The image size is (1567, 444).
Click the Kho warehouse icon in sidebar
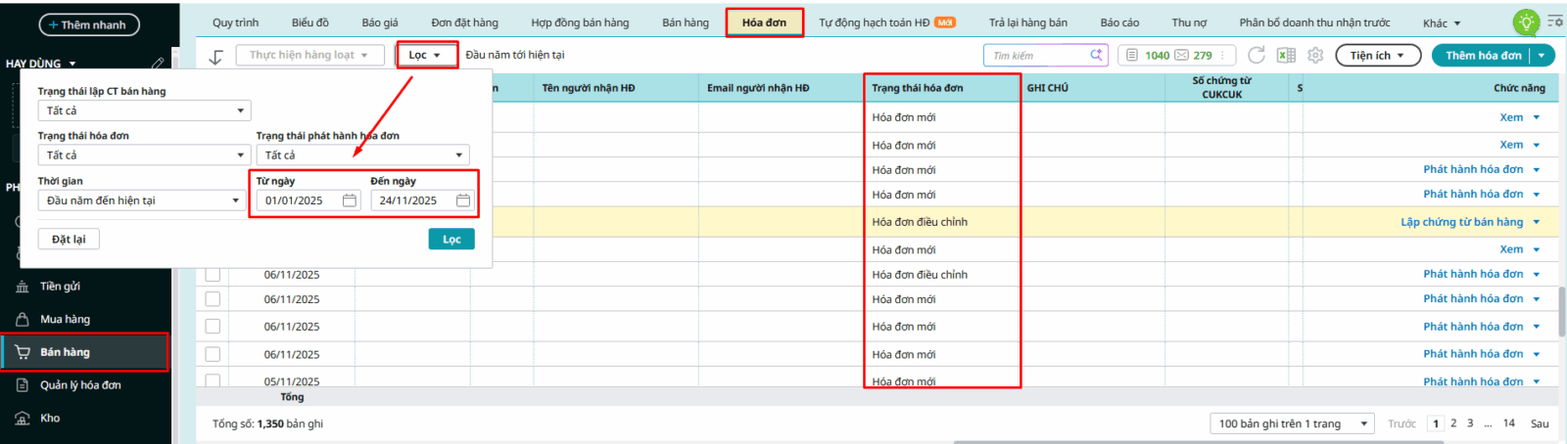23,418
